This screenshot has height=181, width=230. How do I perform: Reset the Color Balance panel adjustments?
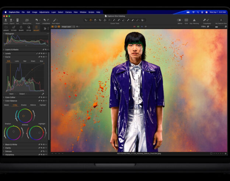pos(42,101)
